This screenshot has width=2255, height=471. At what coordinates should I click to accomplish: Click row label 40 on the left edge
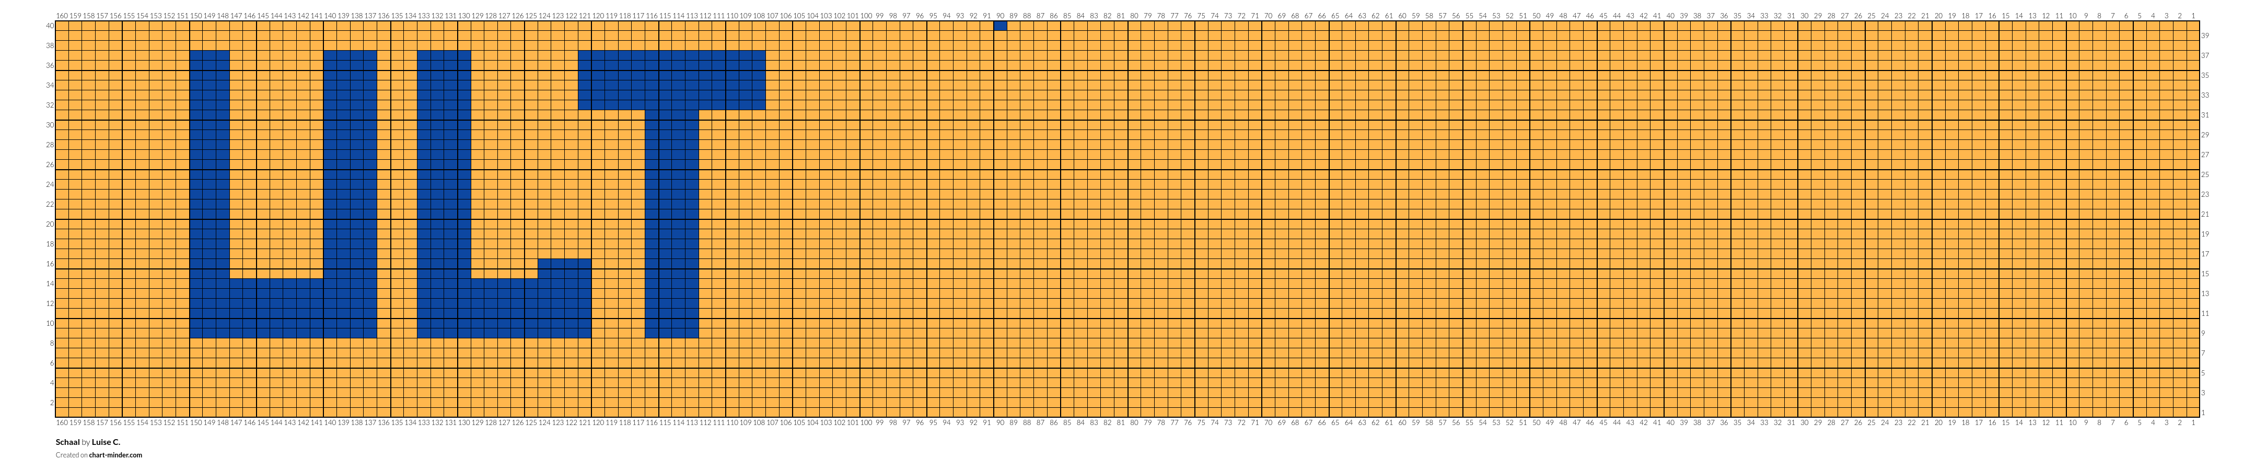50,26
